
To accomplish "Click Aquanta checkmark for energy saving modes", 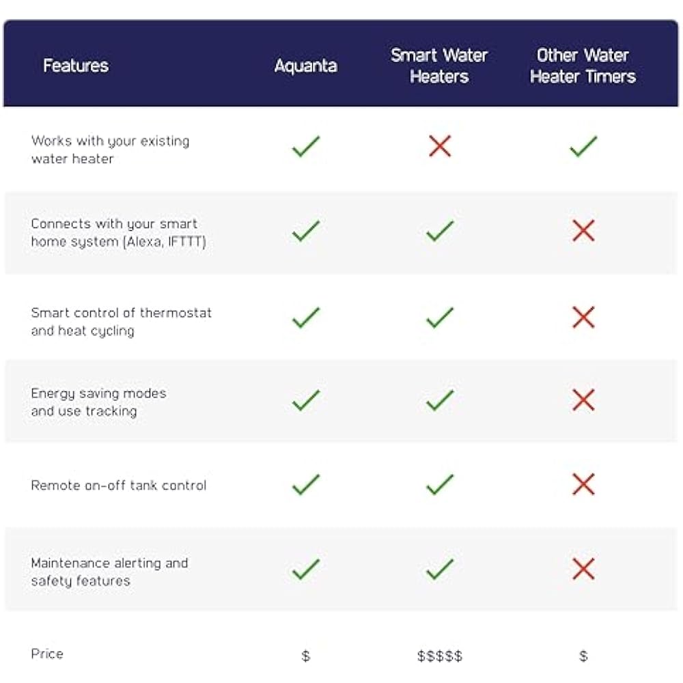I will (x=306, y=400).
